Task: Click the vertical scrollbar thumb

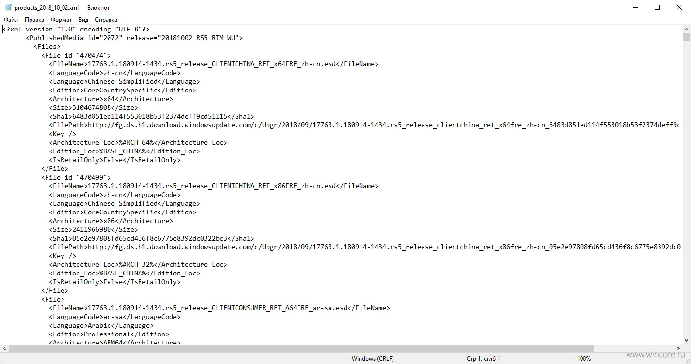Action: point(686,37)
